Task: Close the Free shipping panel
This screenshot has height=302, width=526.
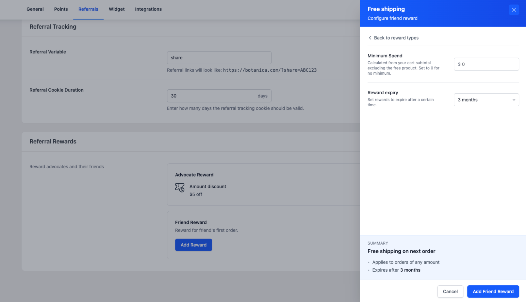Action: tap(514, 10)
